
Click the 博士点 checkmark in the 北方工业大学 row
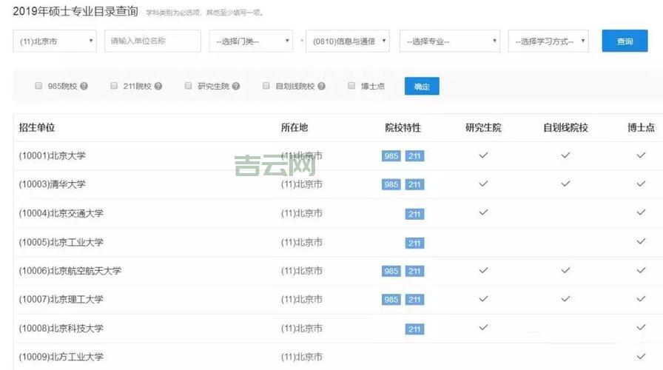click(641, 357)
